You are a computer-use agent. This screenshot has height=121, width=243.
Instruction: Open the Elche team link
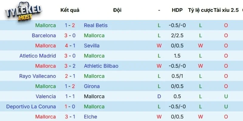90,117
